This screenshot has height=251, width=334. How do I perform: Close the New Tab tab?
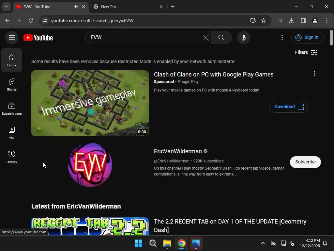161,7
